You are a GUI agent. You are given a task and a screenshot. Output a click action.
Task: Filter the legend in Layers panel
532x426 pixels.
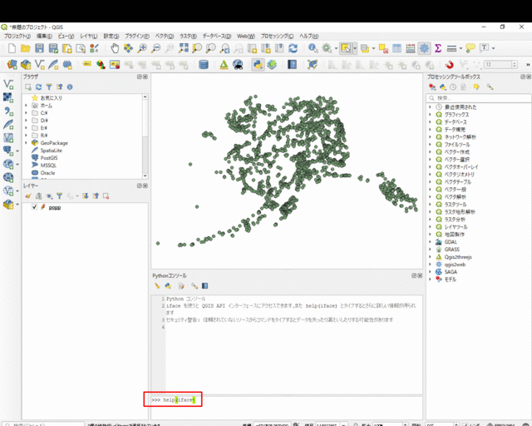[x=59, y=196]
